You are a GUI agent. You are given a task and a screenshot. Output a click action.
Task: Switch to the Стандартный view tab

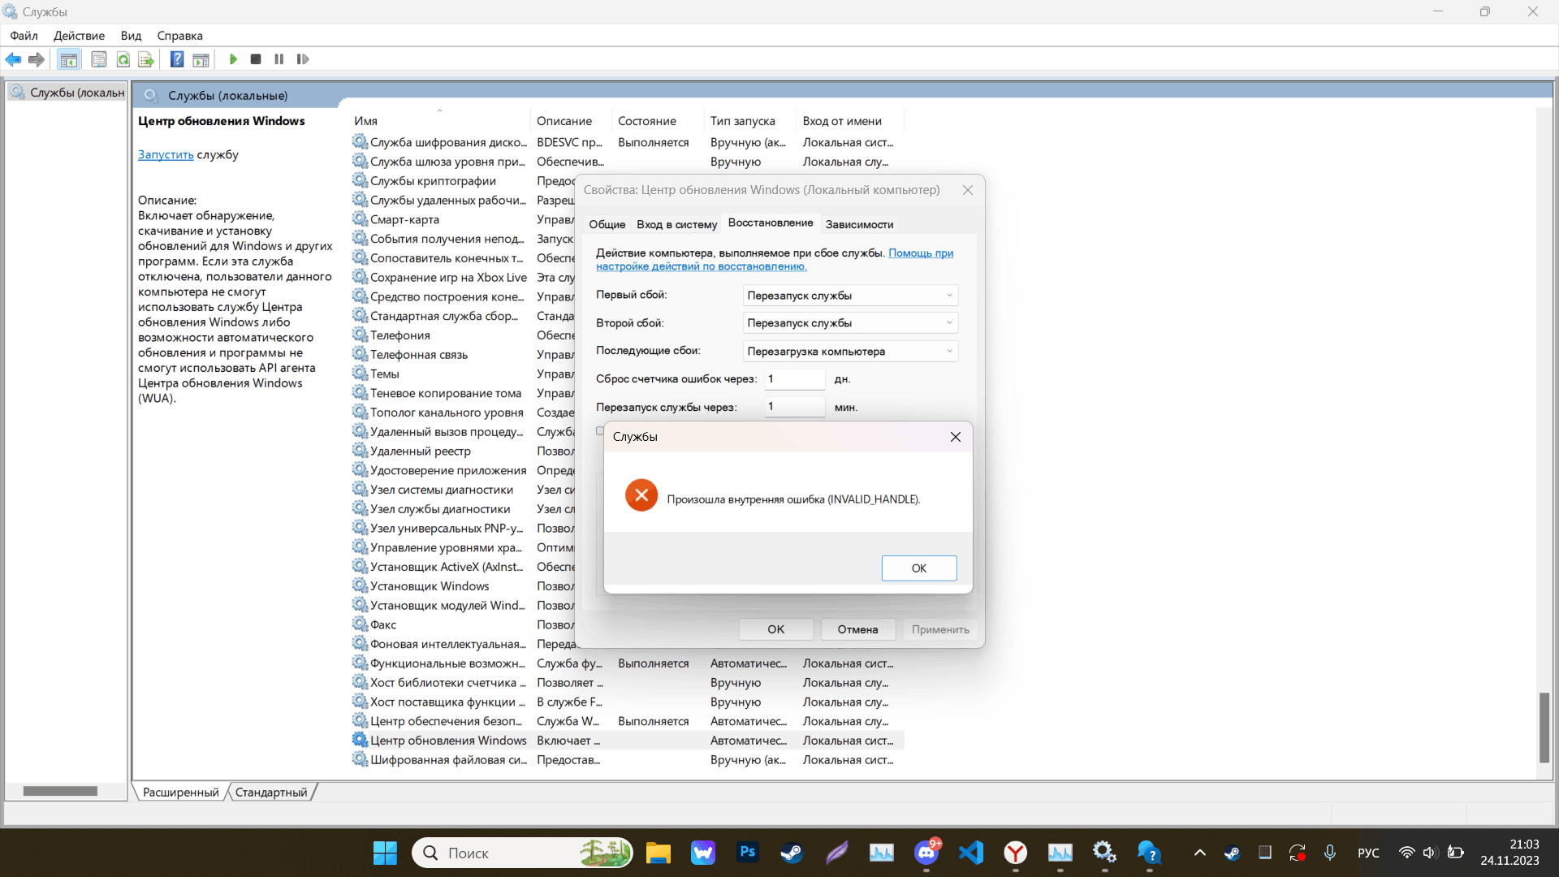pos(271,792)
